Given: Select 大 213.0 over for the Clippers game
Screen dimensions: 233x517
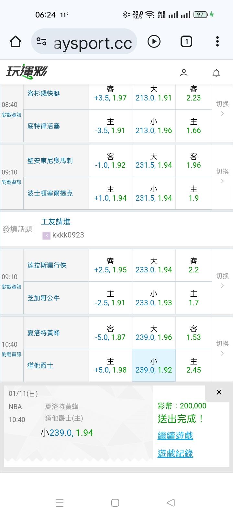Looking at the screenshot, I should click(154, 94).
